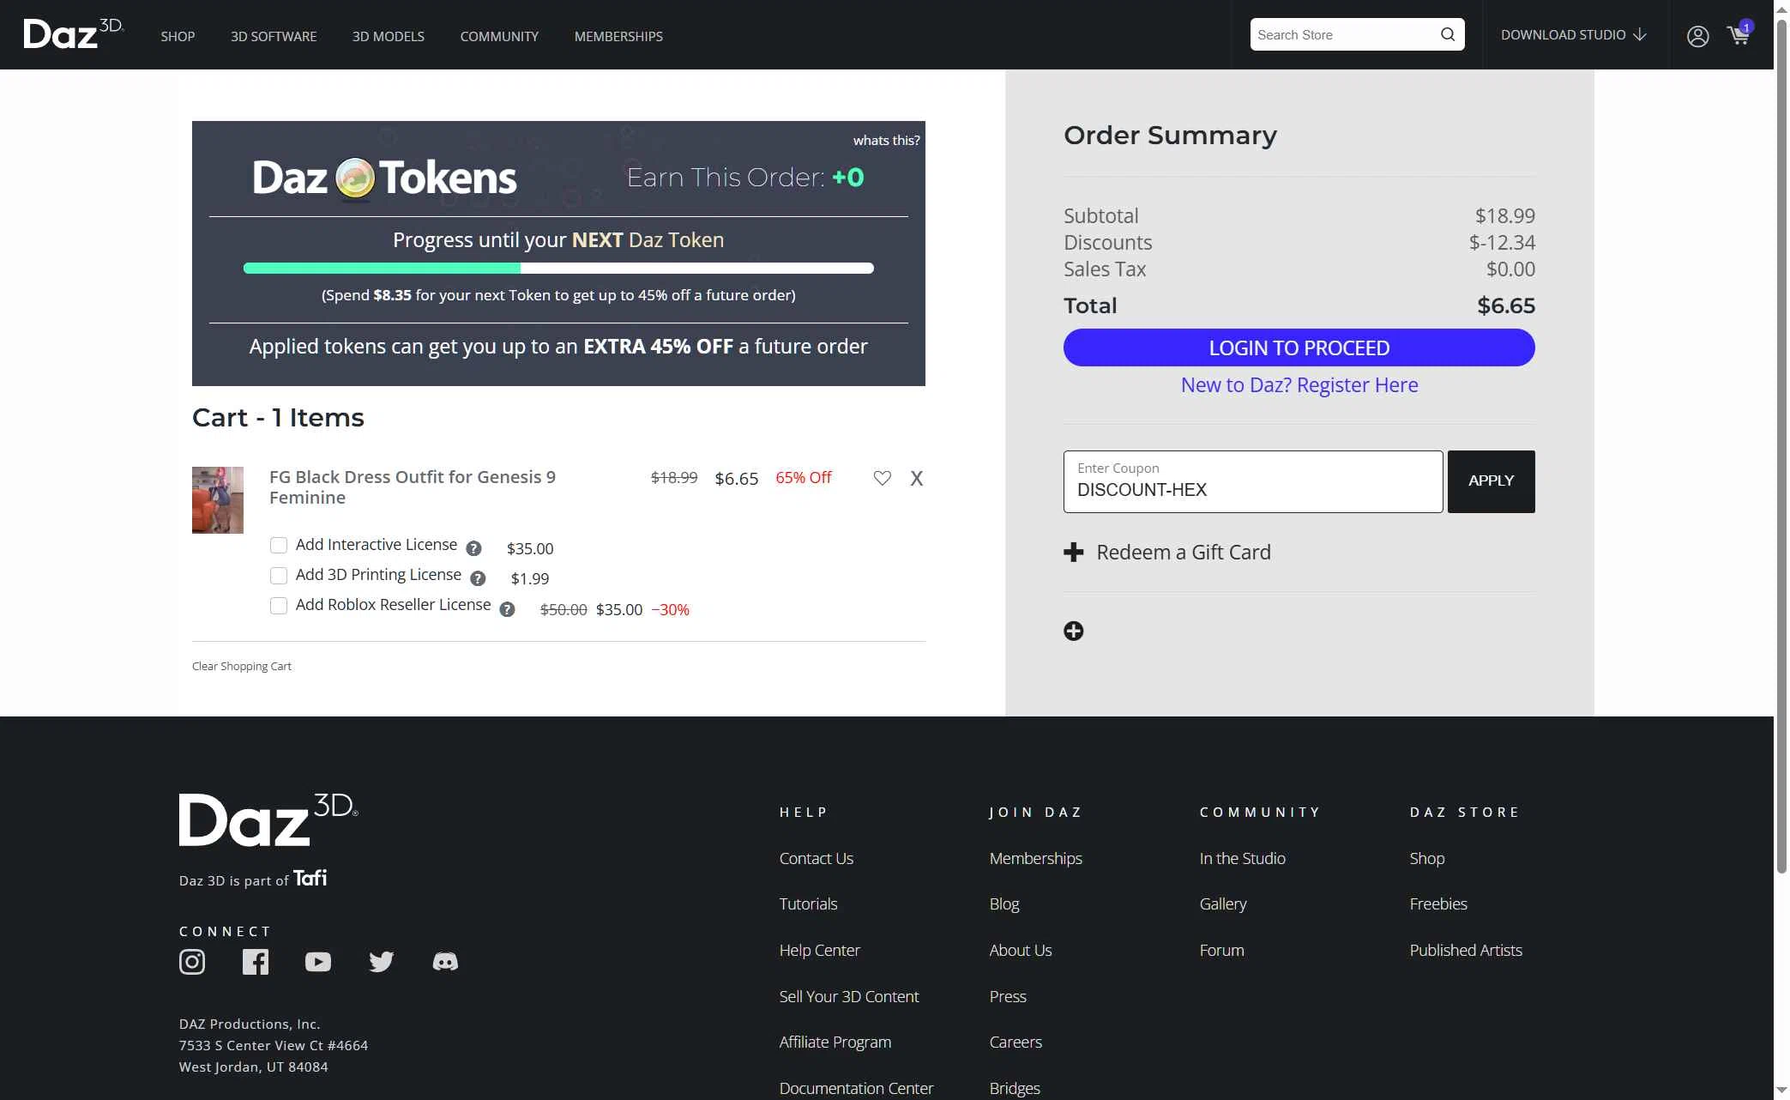Screen dimensions: 1790x1100
Task: Open Daz Instagram page icon
Action: click(x=192, y=962)
